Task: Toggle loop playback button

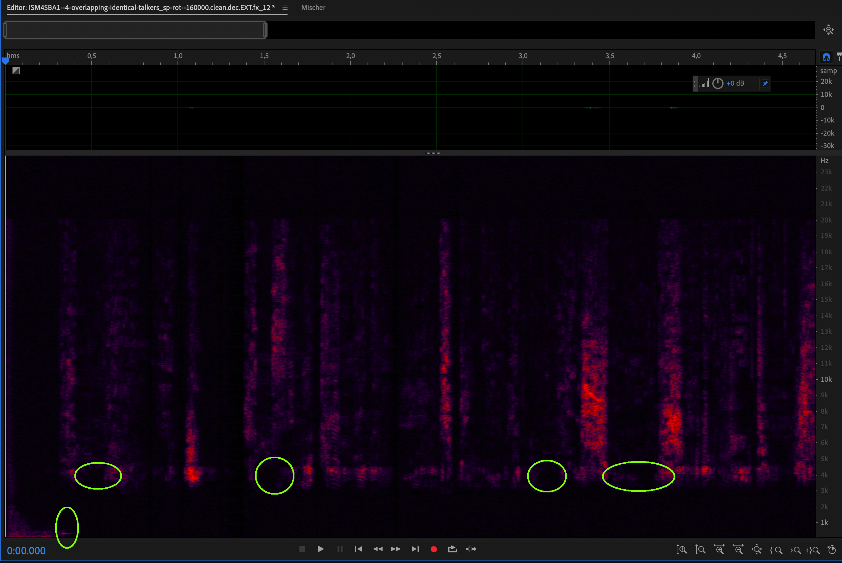Action: tap(452, 549)
